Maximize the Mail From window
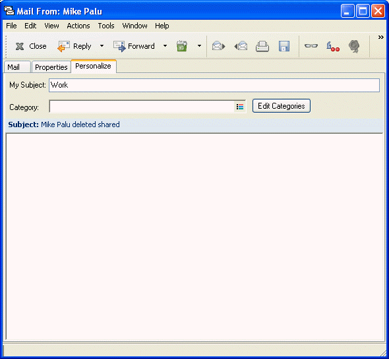Image resolution: width=389 pixels, height=359 pixels. coord(363,11)
